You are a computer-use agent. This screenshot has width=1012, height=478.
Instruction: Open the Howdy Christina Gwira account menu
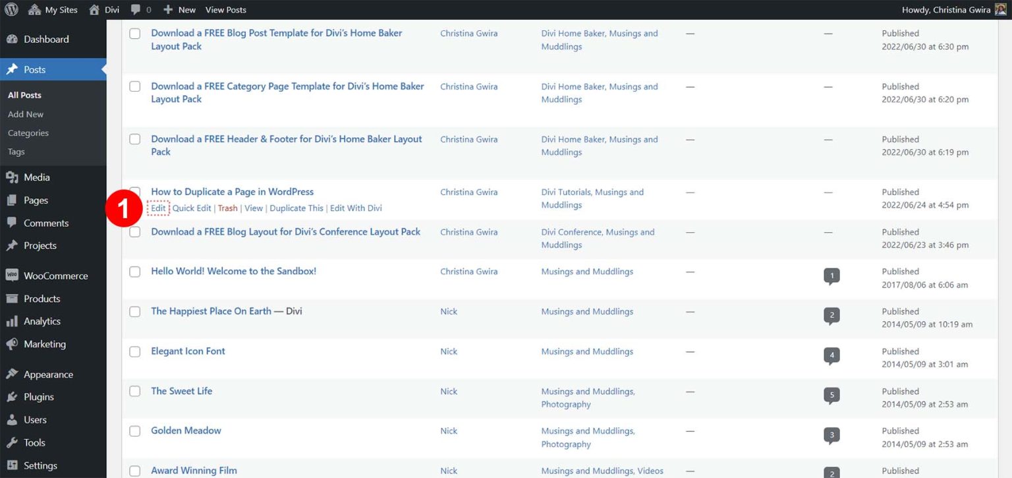[x=954, y=9]
